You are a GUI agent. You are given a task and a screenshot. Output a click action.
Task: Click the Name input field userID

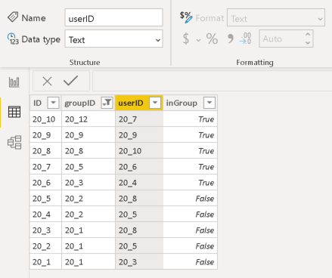[x=113, y=17]
